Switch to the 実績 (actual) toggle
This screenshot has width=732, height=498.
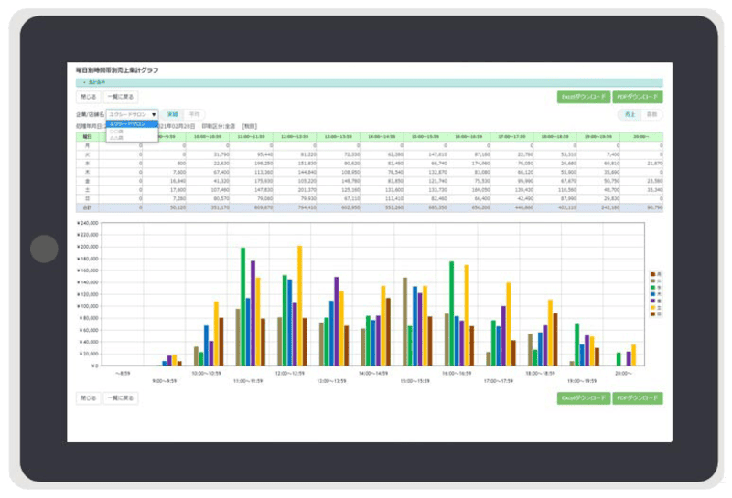click(x=173, y=114)
